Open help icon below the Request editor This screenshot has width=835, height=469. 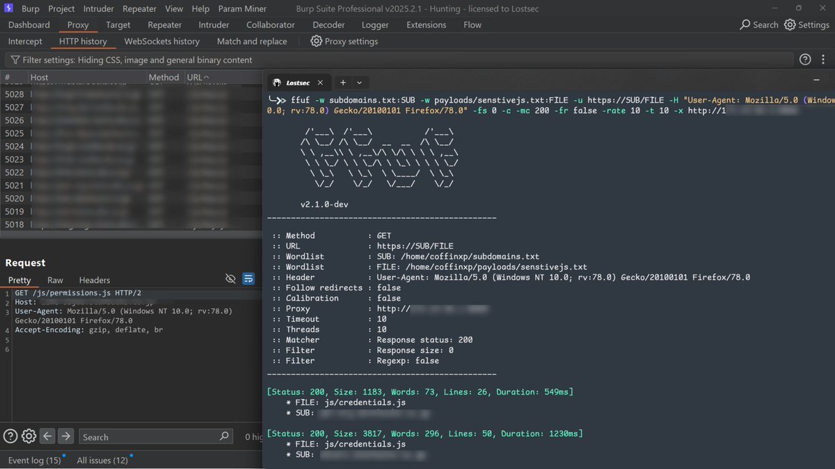10,436
